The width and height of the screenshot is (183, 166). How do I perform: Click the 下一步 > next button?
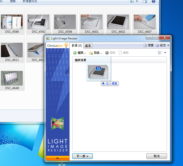(x=83, y=156)
